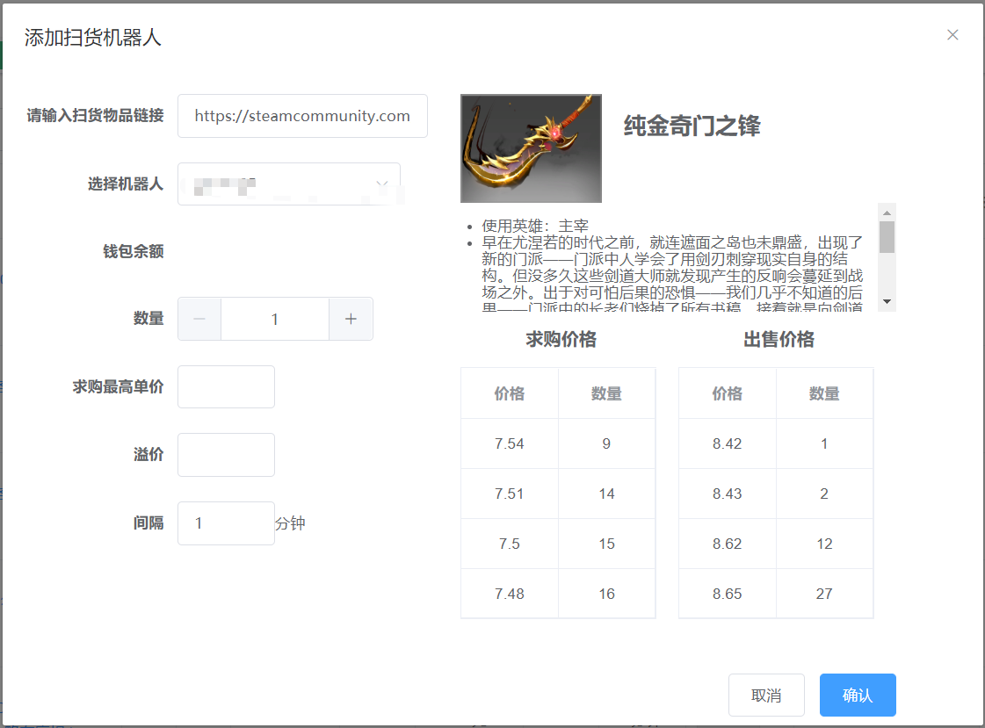Click the 数量 value field showing 1
This screenshot has width=985, height=728.
pos(274,319)
